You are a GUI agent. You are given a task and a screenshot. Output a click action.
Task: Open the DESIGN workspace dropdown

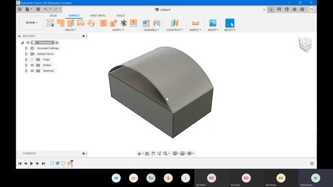click(31, 23)
